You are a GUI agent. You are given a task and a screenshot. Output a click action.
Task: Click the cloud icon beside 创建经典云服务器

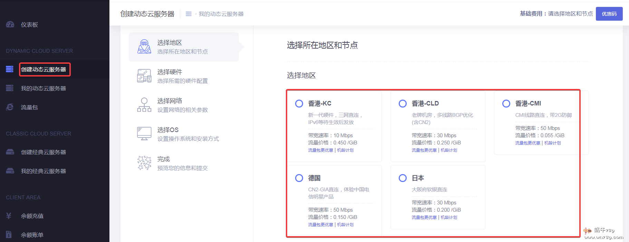(x=10, y=152)
